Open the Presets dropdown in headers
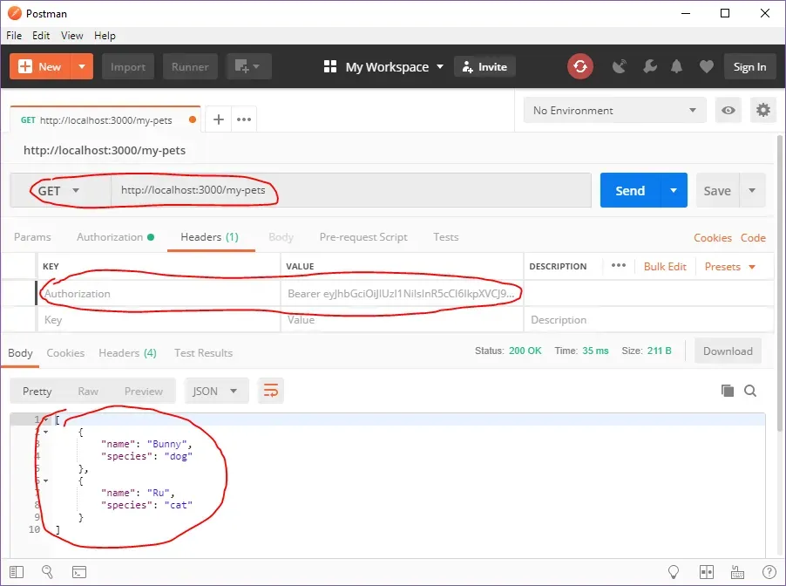This screenshot has width=786, height=586. click(729, 267)
